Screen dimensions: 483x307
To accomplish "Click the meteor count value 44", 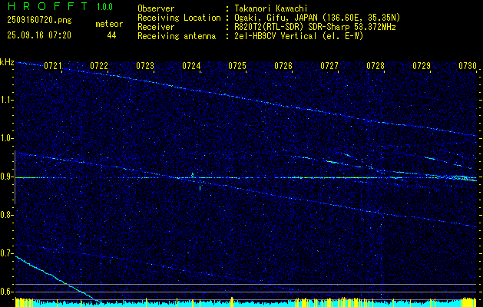I will click(111, 35).
